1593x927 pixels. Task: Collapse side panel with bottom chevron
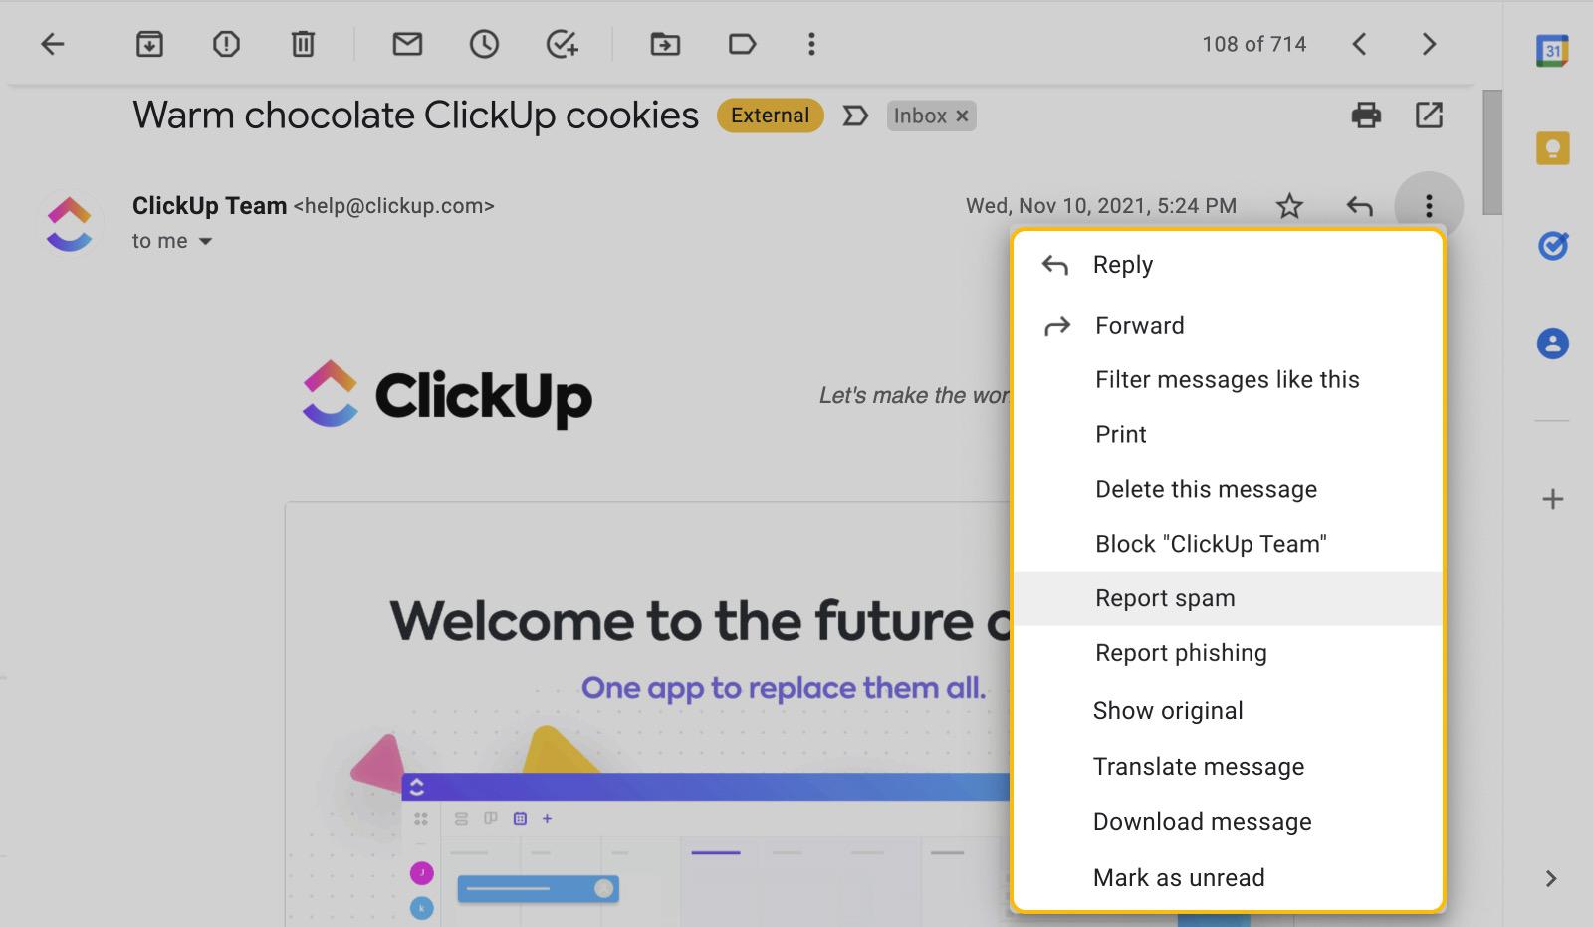[x=1550, y=878]
